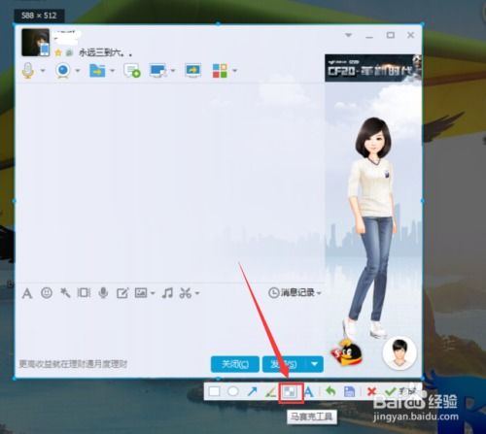Click the 发送(S) send button
This screenshot has height=434, width=486.
pos(284,364)
